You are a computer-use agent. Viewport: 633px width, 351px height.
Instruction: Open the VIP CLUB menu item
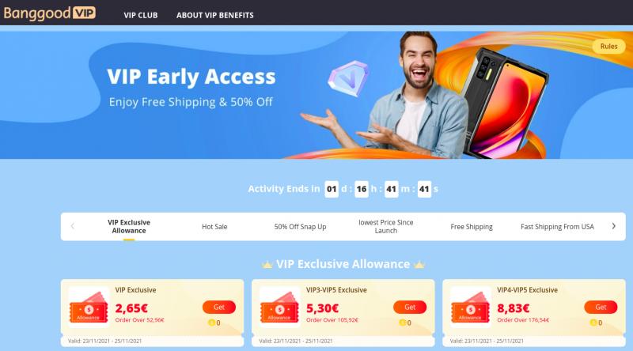141,15
